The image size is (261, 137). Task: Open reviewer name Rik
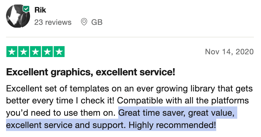[x=40, y=10]
